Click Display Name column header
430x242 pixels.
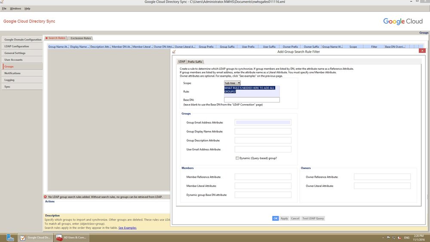click(80, 47)
